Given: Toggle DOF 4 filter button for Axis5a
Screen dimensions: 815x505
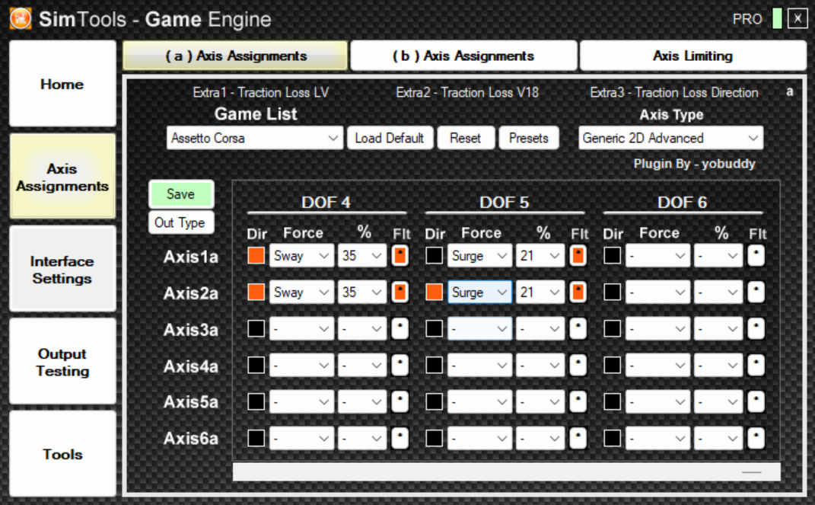Looking at the screenshot, I should pos(400,401).
